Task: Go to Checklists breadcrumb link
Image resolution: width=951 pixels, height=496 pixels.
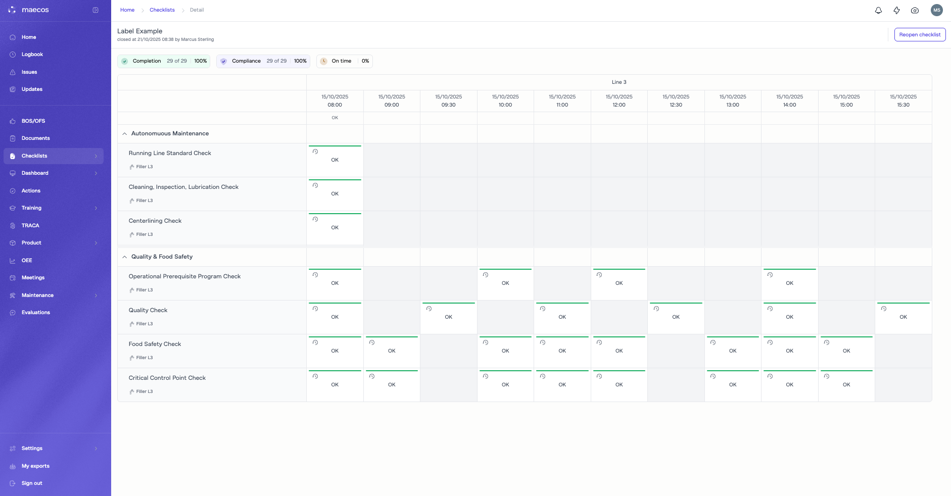Action: tap(162, 10)
